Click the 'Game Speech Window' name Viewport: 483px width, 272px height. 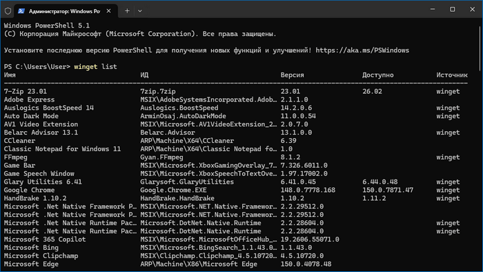point(39,173)
